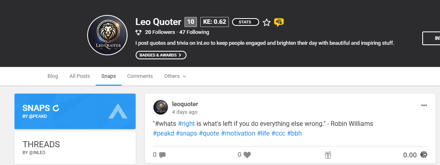Open the Comments tab

pyautogui.click(x=140, y=76)
